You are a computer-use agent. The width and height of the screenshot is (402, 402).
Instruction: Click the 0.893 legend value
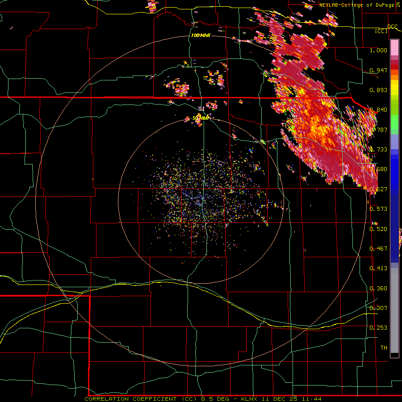378,90
